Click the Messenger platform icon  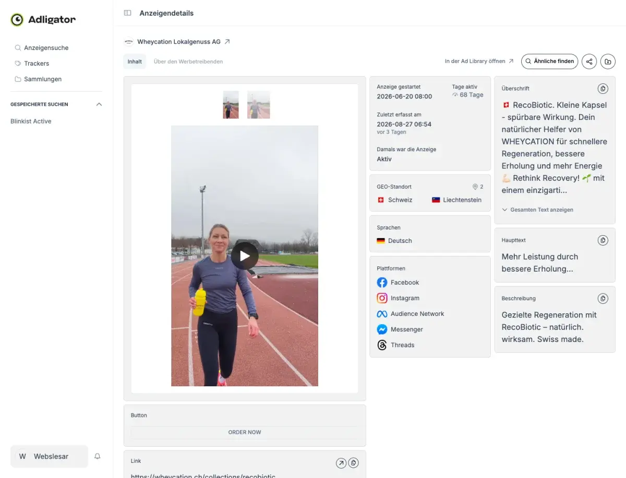pyautogui.click(x=382, y=329)
